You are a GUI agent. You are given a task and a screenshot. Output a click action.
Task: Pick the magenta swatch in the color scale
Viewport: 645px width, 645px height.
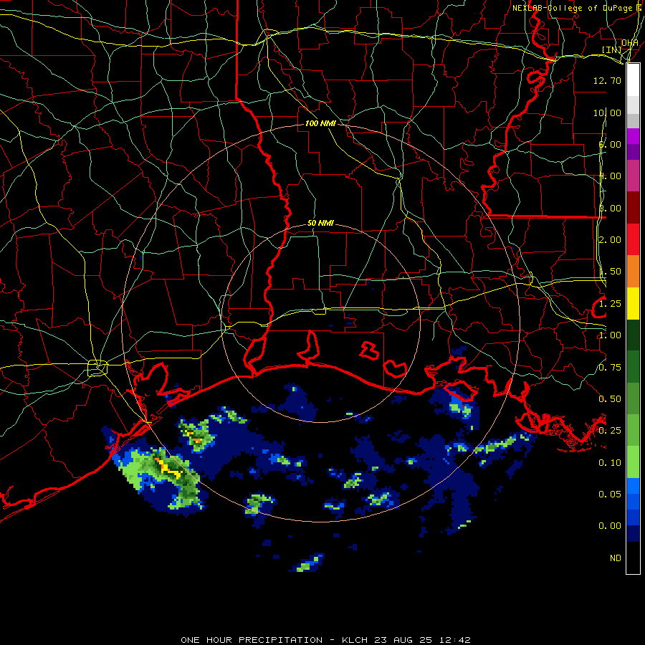click(633, 137)
